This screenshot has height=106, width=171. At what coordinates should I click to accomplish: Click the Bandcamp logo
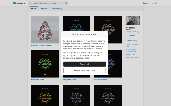pyautogui.click(x=19, y=3)
